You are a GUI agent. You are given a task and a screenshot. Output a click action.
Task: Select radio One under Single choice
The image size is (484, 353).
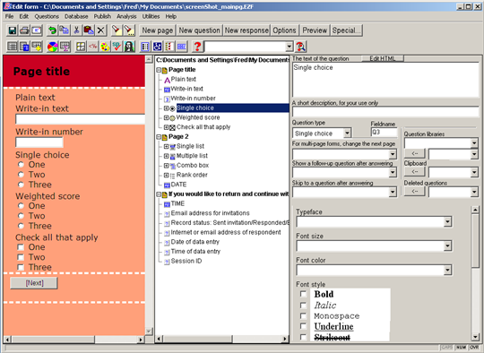coord(21,165)
